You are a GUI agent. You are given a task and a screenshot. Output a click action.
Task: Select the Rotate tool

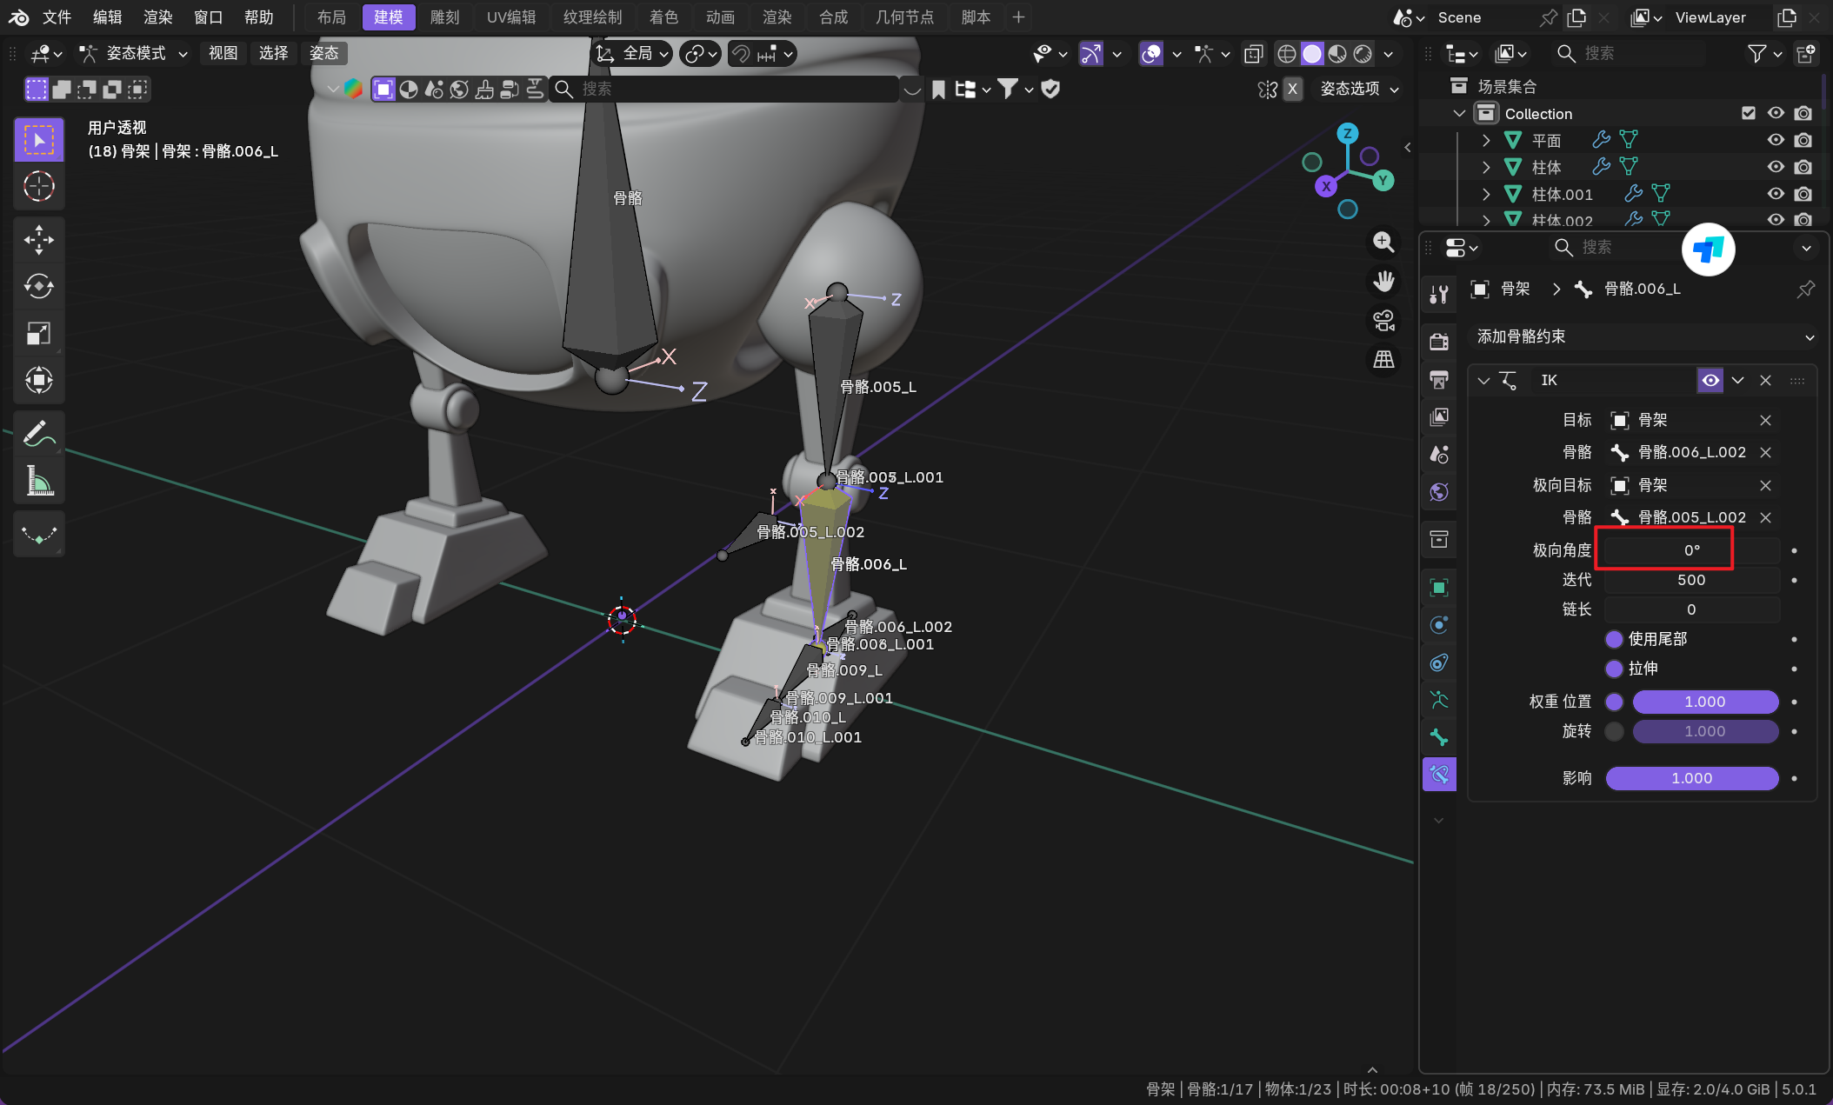(39, 286)
